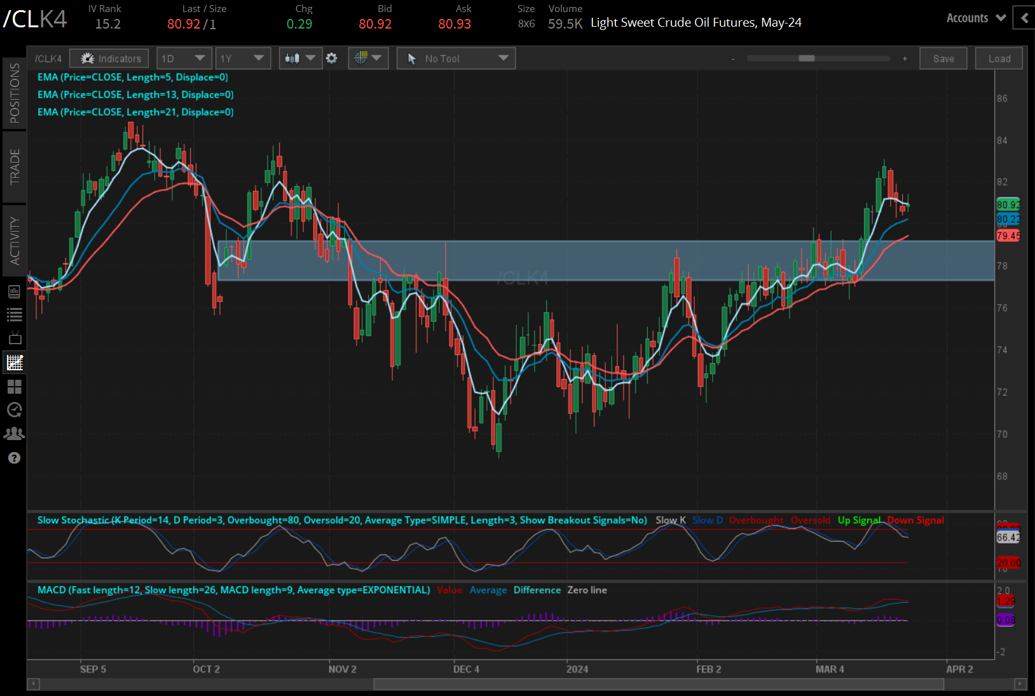Open chart settings with the gear icon

coord(332,58)
